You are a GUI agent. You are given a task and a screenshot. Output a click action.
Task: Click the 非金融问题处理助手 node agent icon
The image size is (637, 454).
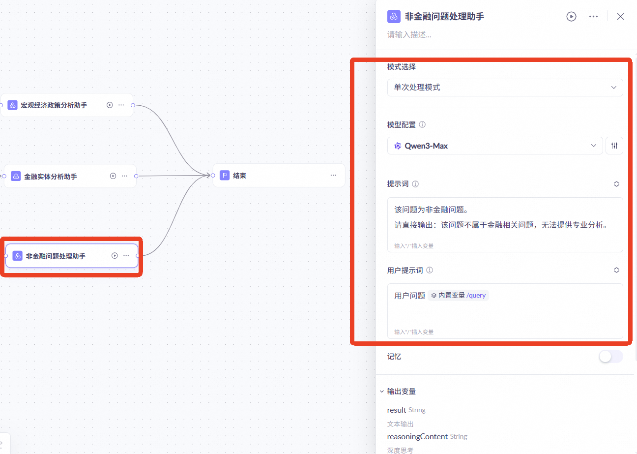pos(17,256)
